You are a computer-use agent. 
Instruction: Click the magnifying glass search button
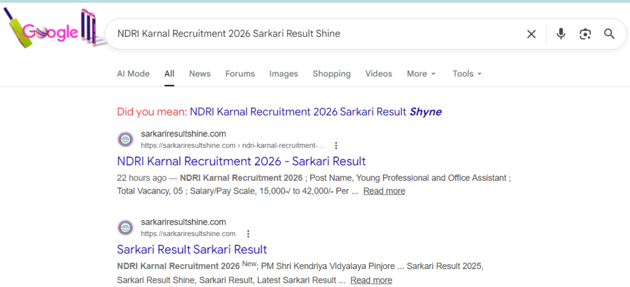pyautogui.click(x=609, y=34)
